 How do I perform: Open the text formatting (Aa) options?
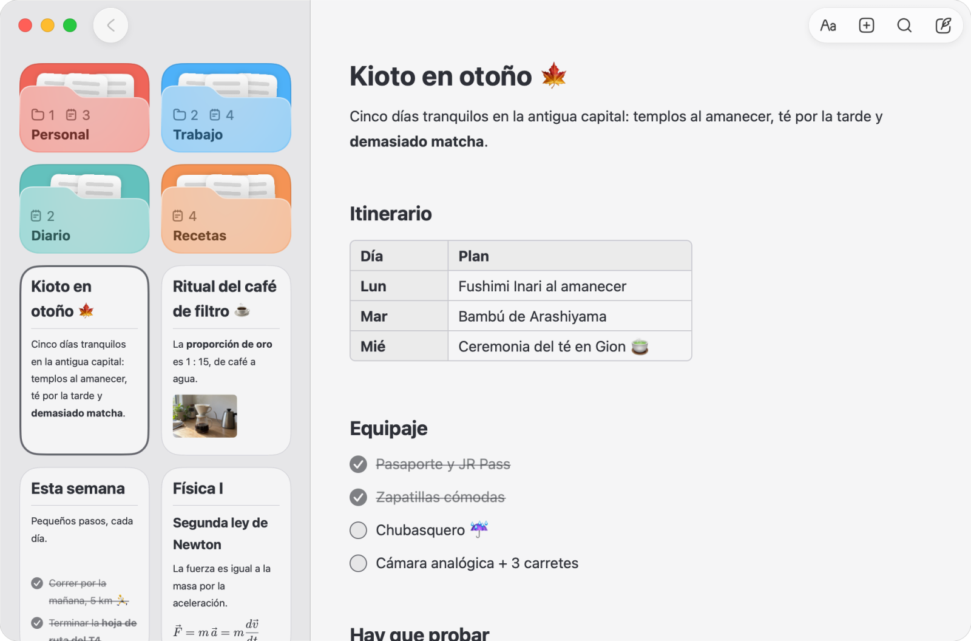828,25
